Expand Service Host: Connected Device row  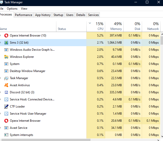[x=1, y=99]
